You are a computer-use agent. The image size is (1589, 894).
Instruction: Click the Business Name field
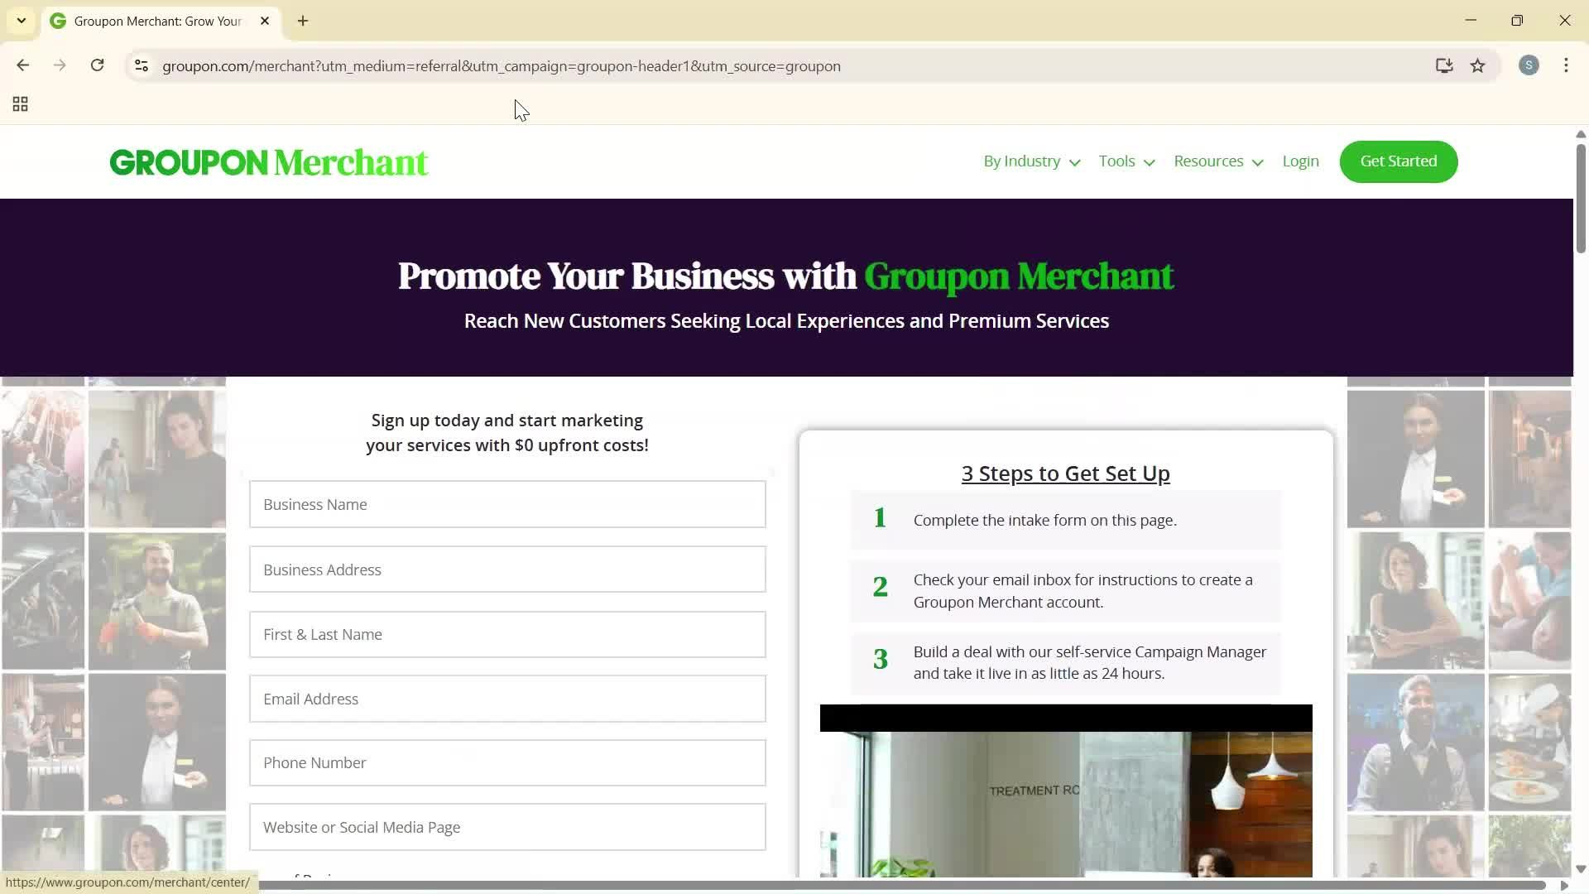pos(507,504)
